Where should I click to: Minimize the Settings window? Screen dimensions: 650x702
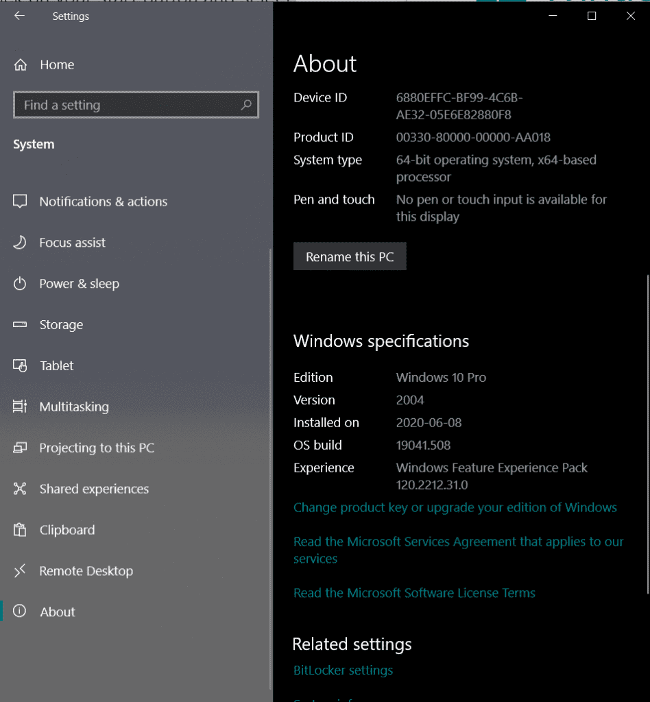coord(553,16)
